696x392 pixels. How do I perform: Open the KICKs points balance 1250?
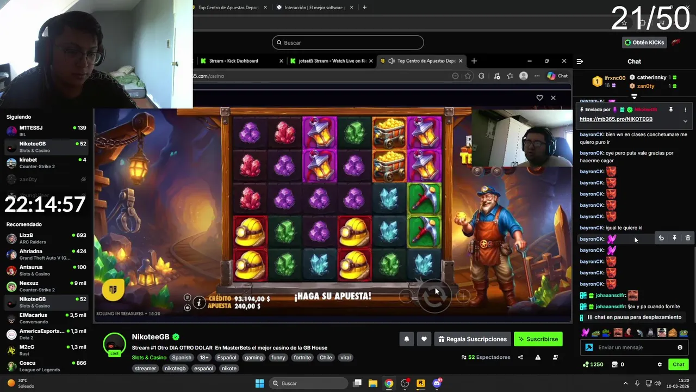tap(593, 364)
